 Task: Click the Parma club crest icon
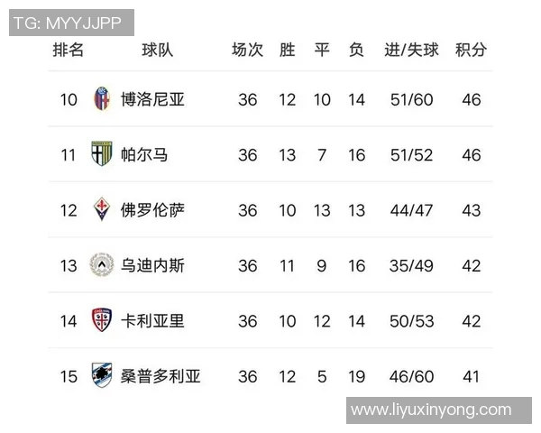coord(102,154)
